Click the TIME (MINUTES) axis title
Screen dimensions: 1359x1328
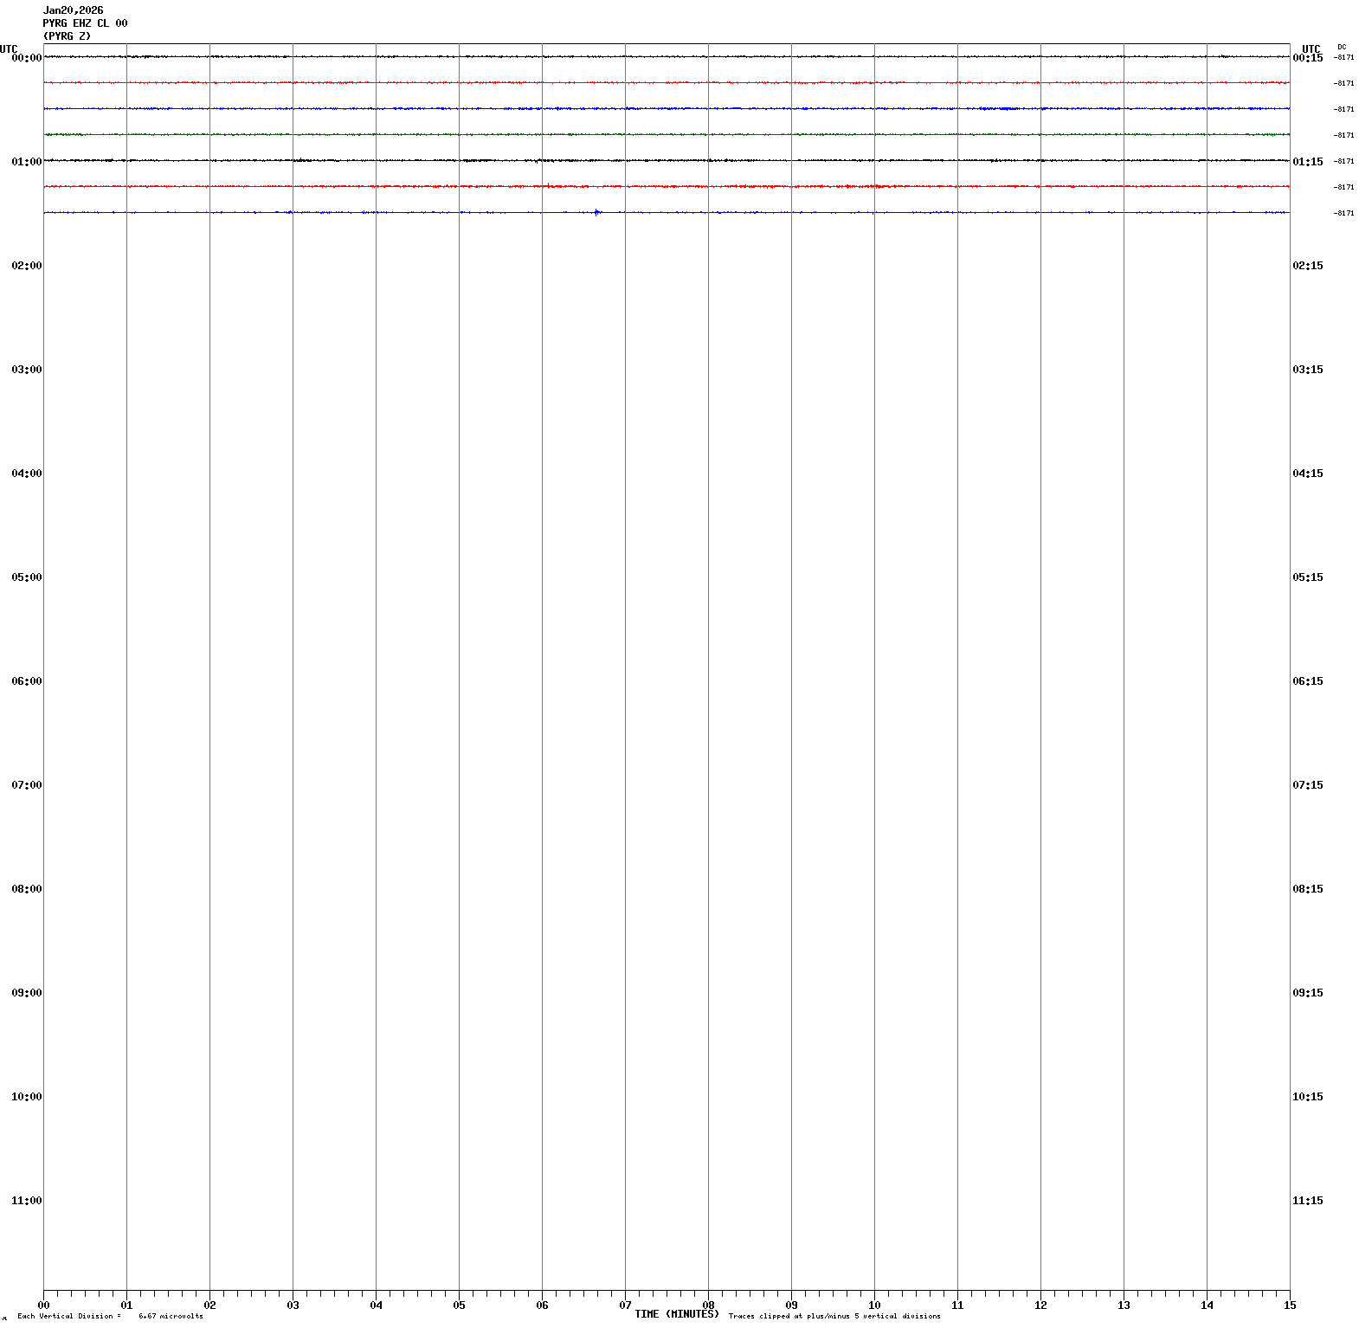point(676,1314)
